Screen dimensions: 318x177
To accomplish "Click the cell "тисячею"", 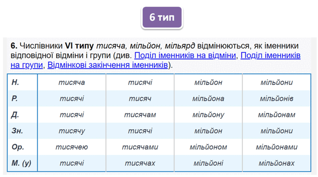I will coord(72,147).
